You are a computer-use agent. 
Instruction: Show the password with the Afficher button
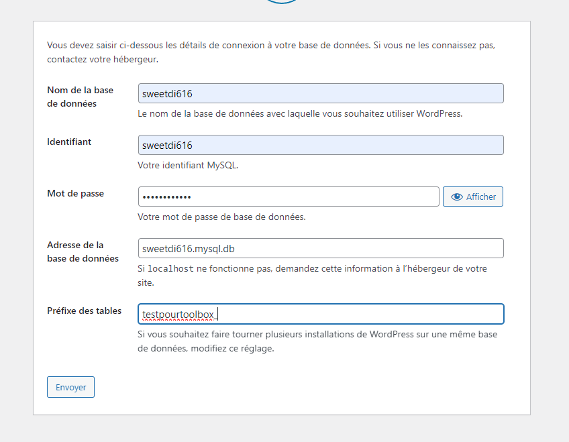click(473, 197)
